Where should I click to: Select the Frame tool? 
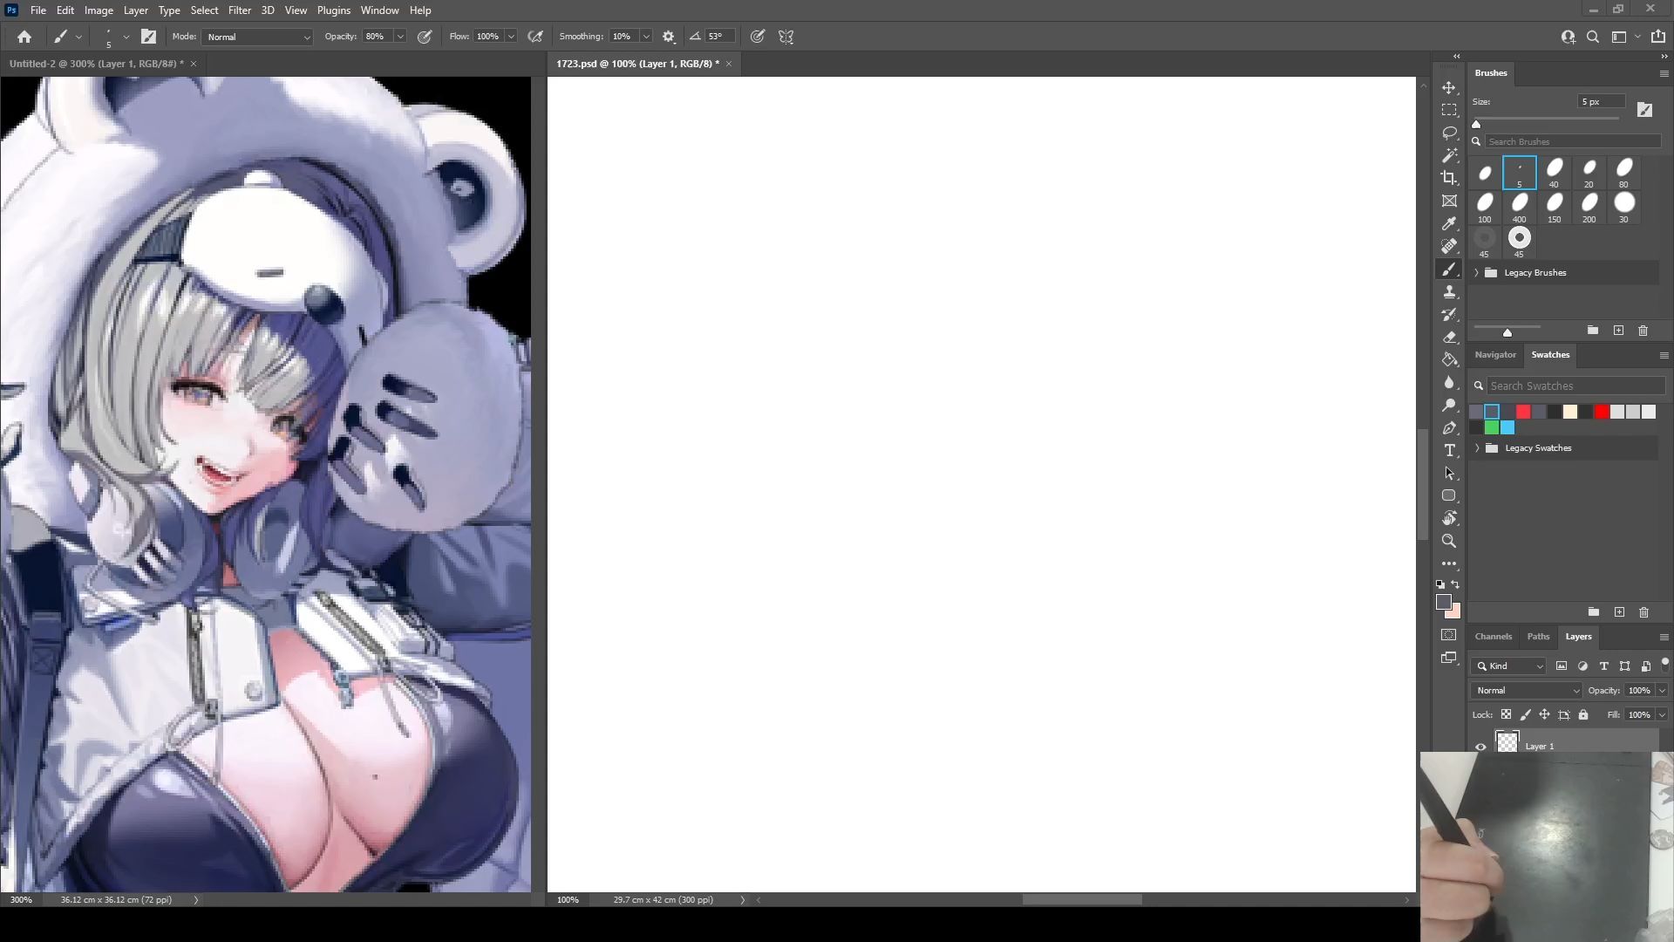[1449, 201]
